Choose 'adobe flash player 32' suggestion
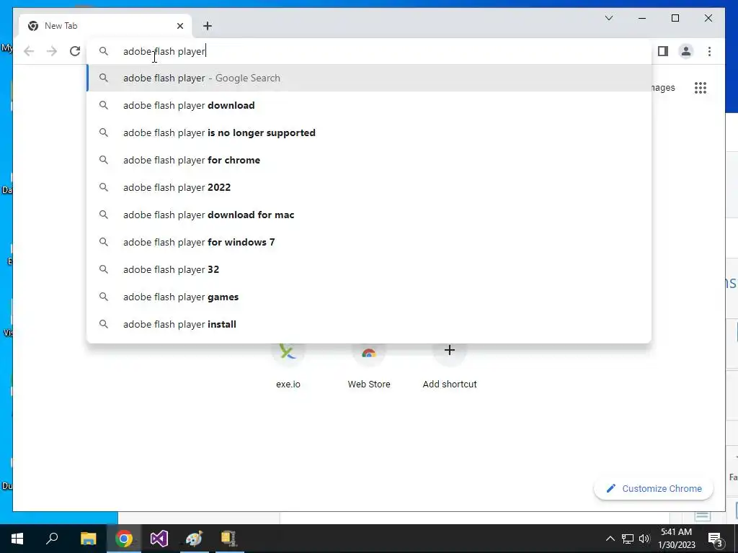The height and width of the screenshot is (553, 738). click(370, 269)
